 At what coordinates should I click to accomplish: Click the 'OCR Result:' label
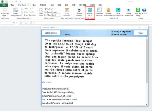(x=47, y=82)
